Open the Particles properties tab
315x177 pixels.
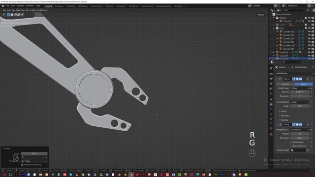point(271,109)
